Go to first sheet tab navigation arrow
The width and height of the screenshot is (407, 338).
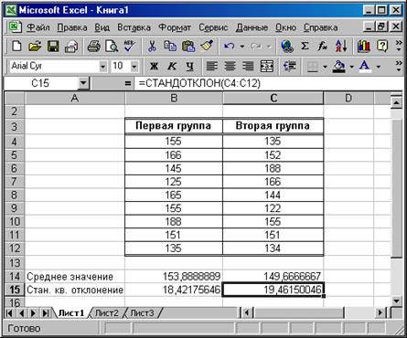pyautogui.click(x=9, y=312)
